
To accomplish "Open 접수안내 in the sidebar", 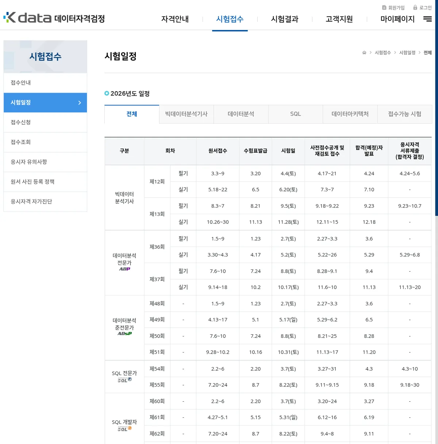I will point(45,83).
